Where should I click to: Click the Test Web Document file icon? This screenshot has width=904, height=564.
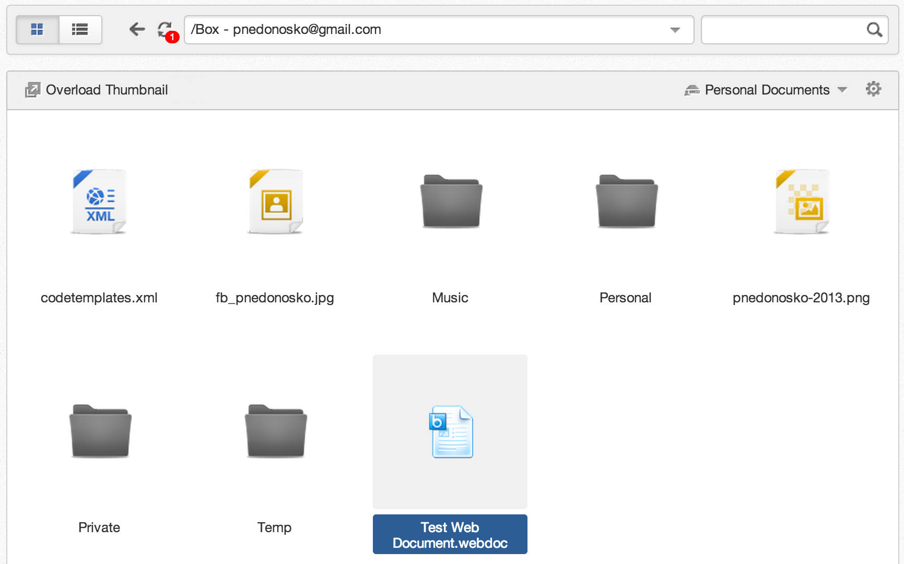pos(451,432)
